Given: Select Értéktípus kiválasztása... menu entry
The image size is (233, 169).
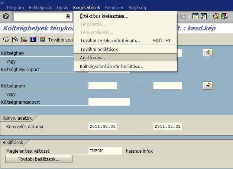Looking at the screenshot, I should pos(125,16).
